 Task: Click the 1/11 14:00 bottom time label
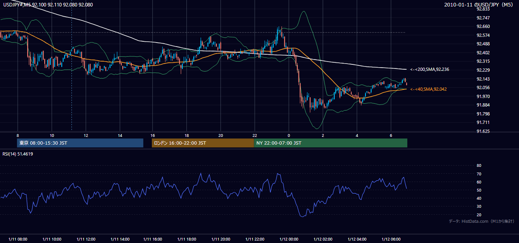pos(119,239)
